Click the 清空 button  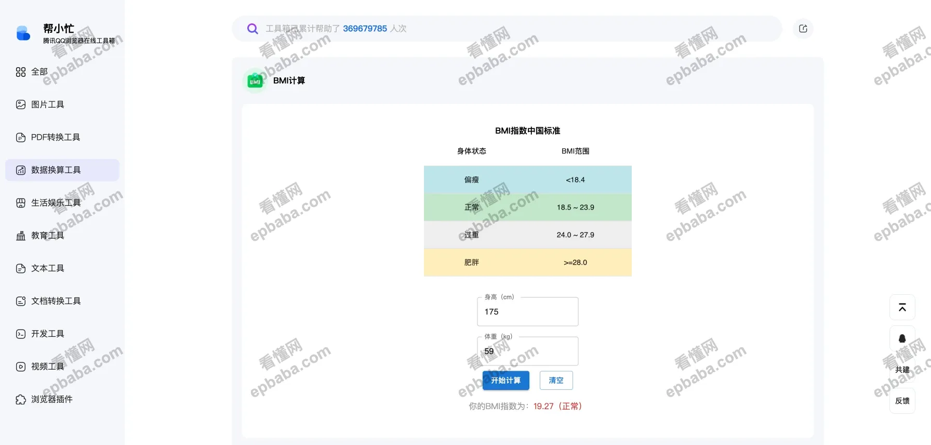tap(556, 381)
